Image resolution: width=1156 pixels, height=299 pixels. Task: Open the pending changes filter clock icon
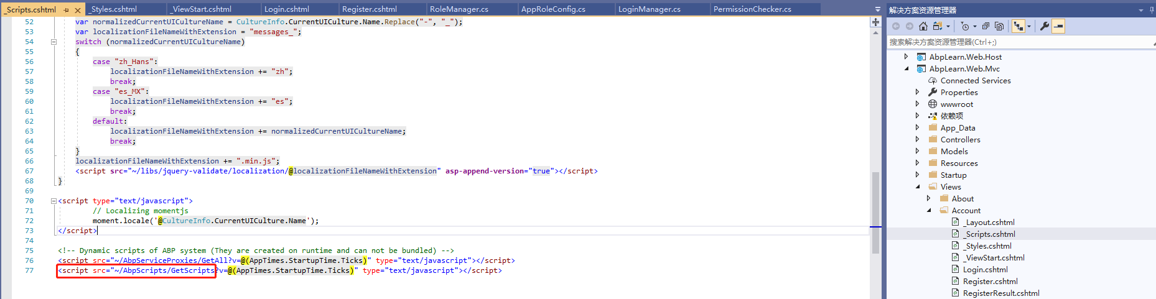click(964, 26)
